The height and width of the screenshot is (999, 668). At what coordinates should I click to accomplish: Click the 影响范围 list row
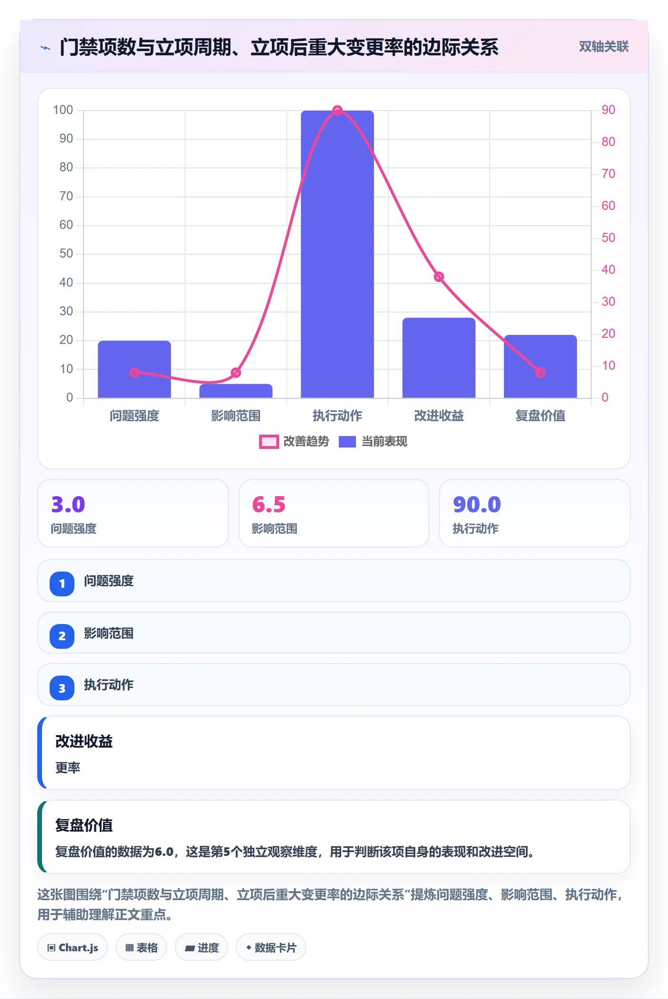tap(334, 633)
